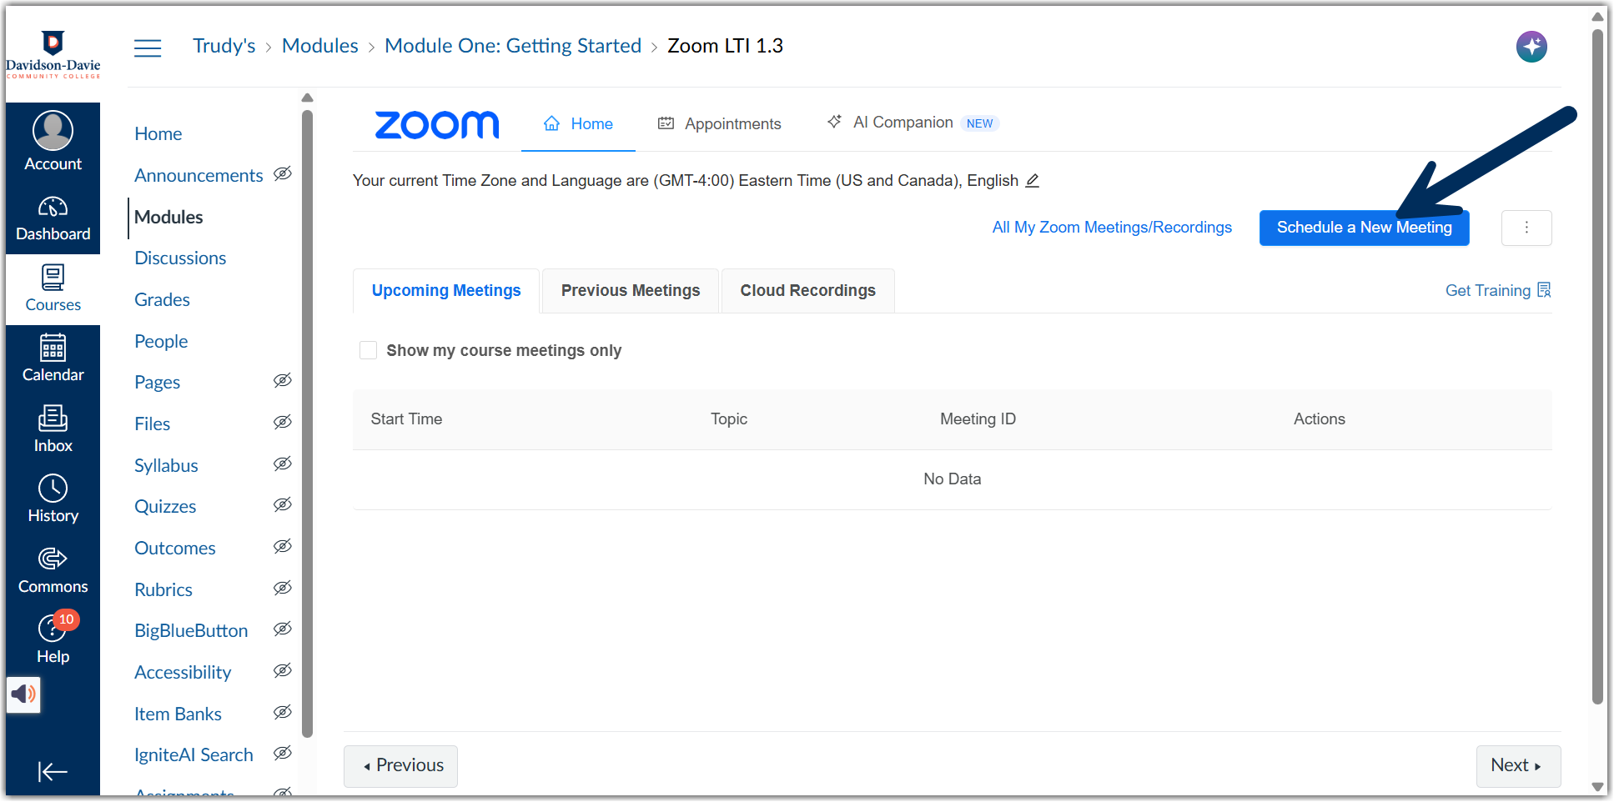
Task: Open the Inbox icon
Action: click(53, 418)
